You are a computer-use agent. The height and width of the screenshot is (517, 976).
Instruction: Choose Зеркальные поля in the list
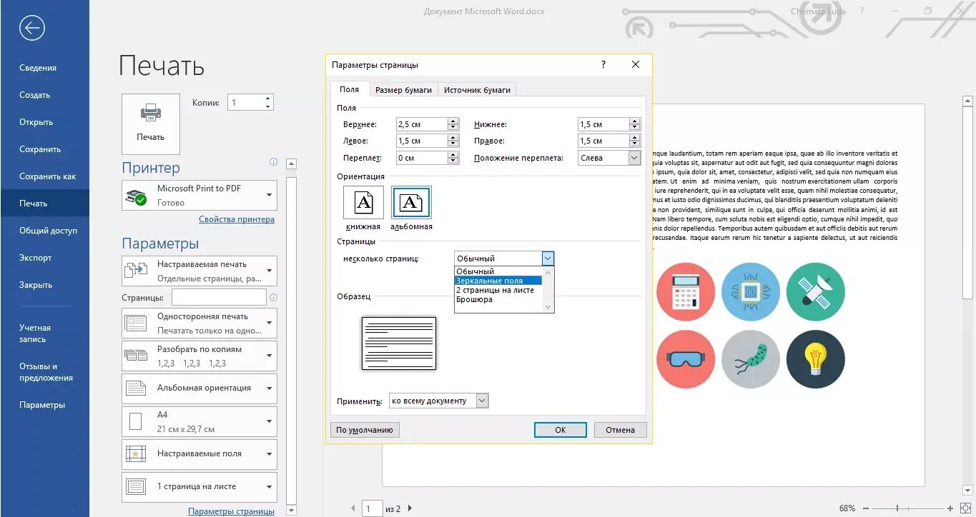(498, 281)
